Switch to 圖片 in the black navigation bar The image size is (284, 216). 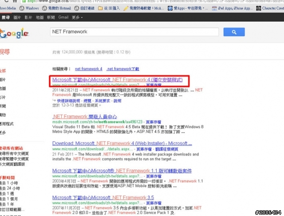pos(17,17)
